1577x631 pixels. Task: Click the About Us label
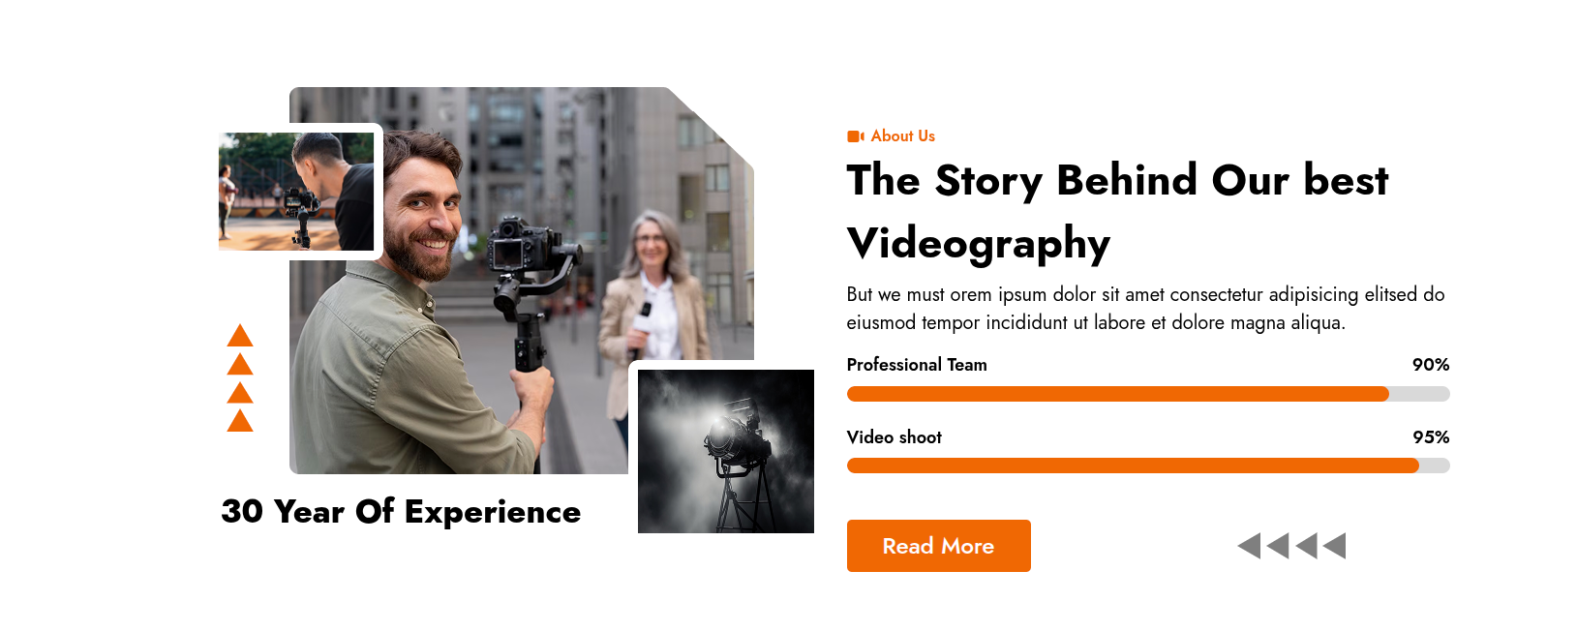902,136
